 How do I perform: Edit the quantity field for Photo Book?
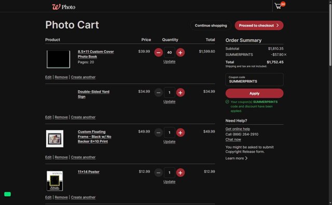[170, 52]
